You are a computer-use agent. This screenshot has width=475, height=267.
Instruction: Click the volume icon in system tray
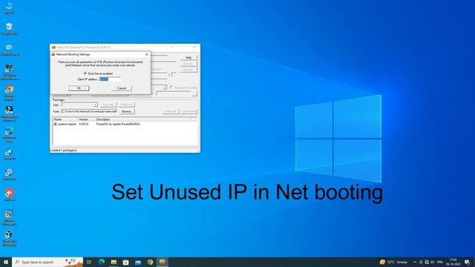point(433,262)
